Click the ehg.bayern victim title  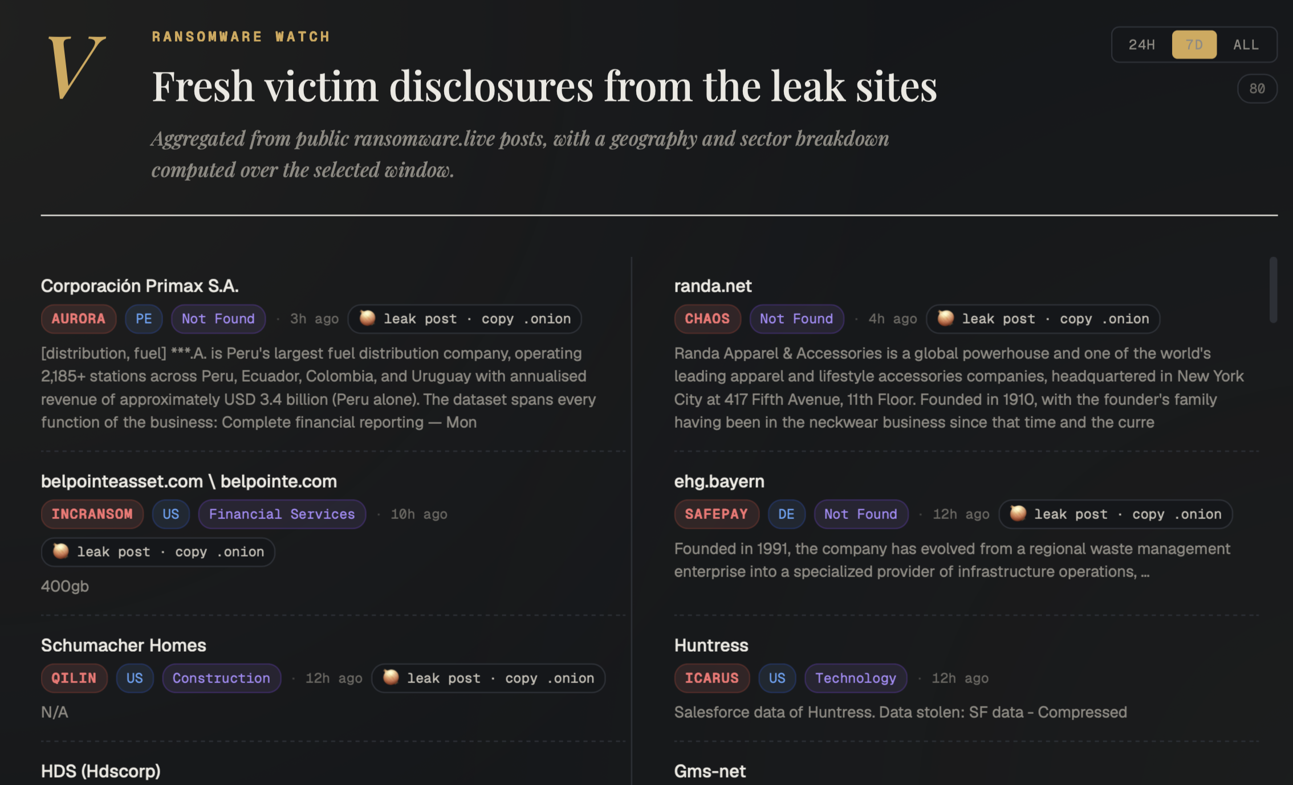[719, 481]
